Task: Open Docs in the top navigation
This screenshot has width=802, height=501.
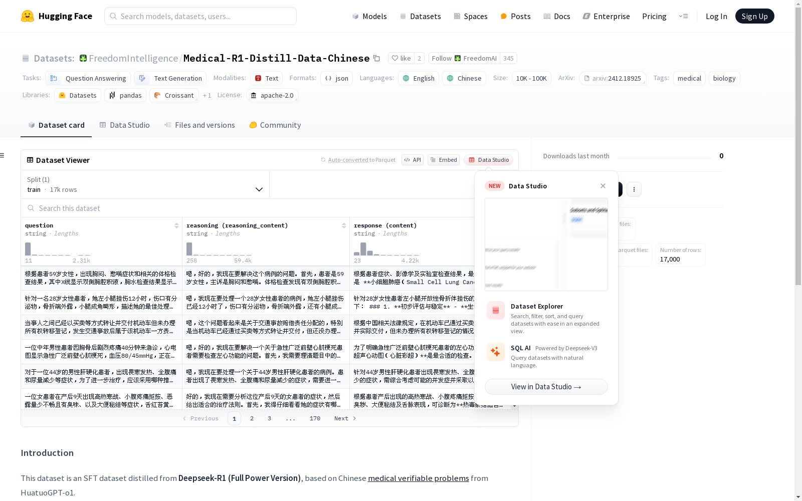Action: (x=557, y=16)
